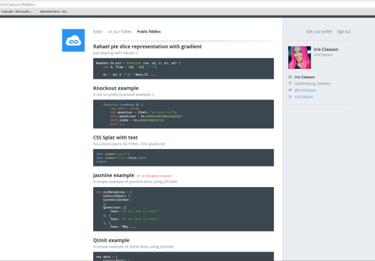Open the Knockout example fiddle
Viewport: 375px width, 261px height.
tap(116, 88)
